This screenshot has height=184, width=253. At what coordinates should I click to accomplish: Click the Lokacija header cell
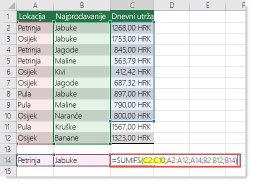(35, 16)
